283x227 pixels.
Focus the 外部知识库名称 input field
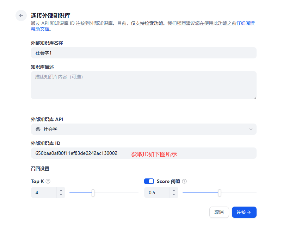click(143, 53)
